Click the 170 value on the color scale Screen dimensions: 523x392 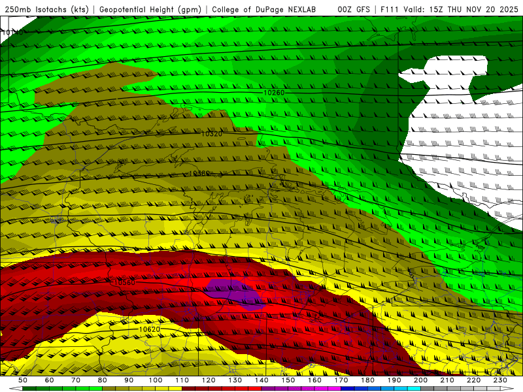coord(341,380)
